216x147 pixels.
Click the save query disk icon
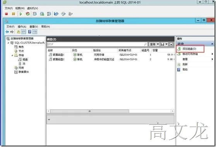pyautogui.click(x=163, y=44)
